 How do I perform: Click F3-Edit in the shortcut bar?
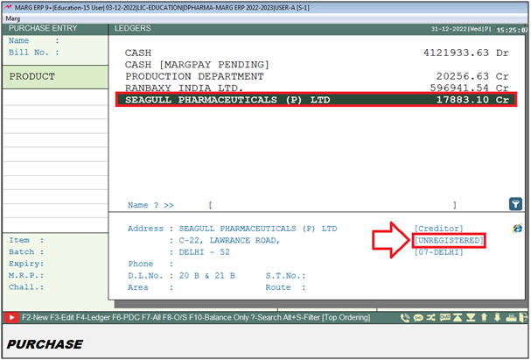coord(62,318)
